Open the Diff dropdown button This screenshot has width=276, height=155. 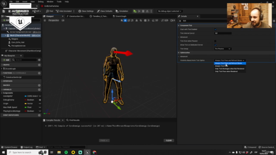point(37,11)
